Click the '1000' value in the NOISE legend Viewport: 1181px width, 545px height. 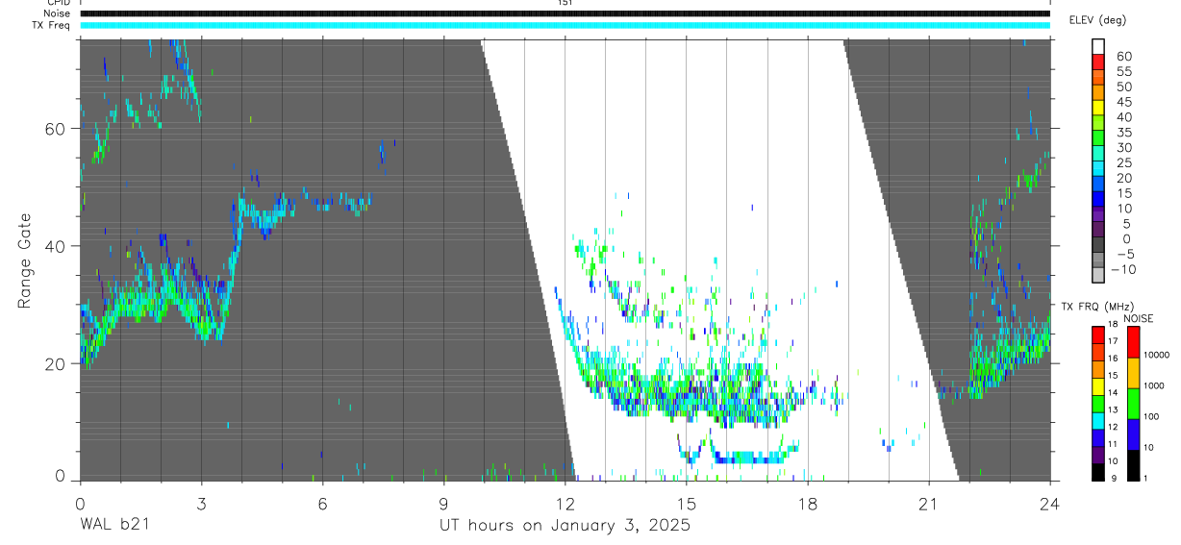point(1153,385)
